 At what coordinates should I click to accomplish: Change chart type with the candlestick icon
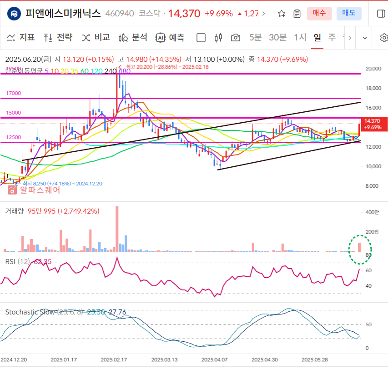(x=218, y=38)
